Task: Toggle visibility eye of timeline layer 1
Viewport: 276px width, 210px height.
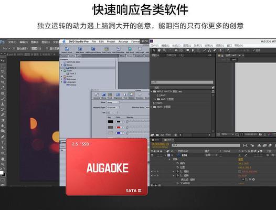Action: 152,155
